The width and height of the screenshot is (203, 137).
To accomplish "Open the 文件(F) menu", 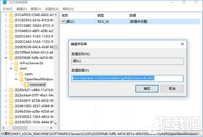I will pyautogui.click(x=8, y=9).
